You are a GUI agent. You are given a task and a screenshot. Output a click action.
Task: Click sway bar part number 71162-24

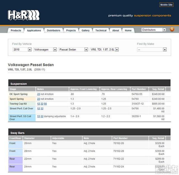click(x=119, y=167)
